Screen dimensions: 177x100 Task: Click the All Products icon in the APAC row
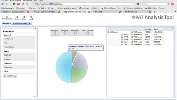(132, 37)
